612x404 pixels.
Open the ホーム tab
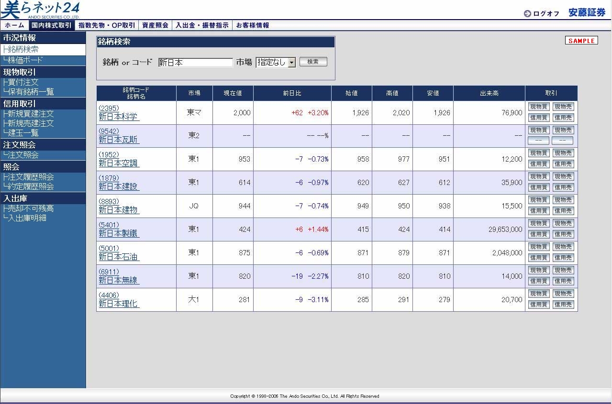(x=14, y=25)
